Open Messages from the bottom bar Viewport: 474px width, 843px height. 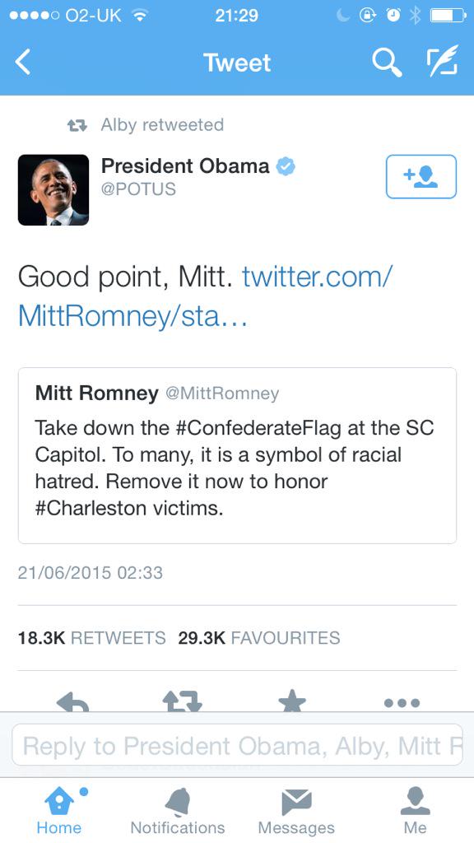pyautogui.click(x=296, y=803)
